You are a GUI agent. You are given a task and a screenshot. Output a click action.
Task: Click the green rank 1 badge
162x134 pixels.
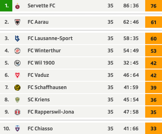click(6, 6)
